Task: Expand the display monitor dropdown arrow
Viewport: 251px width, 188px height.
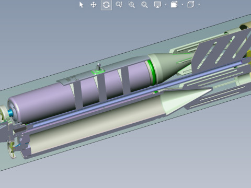Action: tap(166, 5)
